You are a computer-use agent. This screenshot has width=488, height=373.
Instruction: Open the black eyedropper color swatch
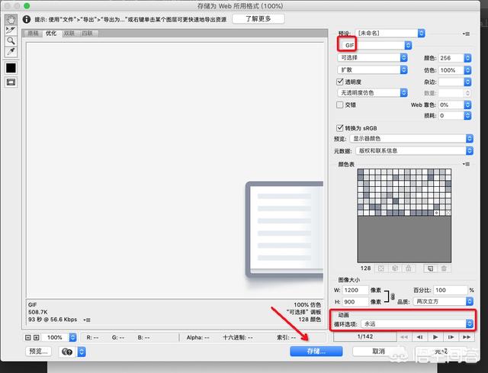coord(11,68)
